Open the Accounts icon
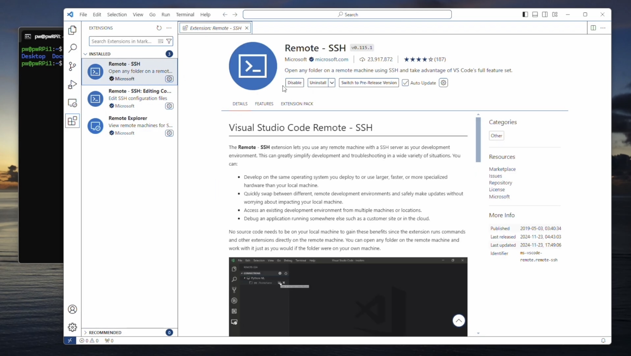This screenshot has width=631, height=356. pyautogui.click(x=72, y=309)
